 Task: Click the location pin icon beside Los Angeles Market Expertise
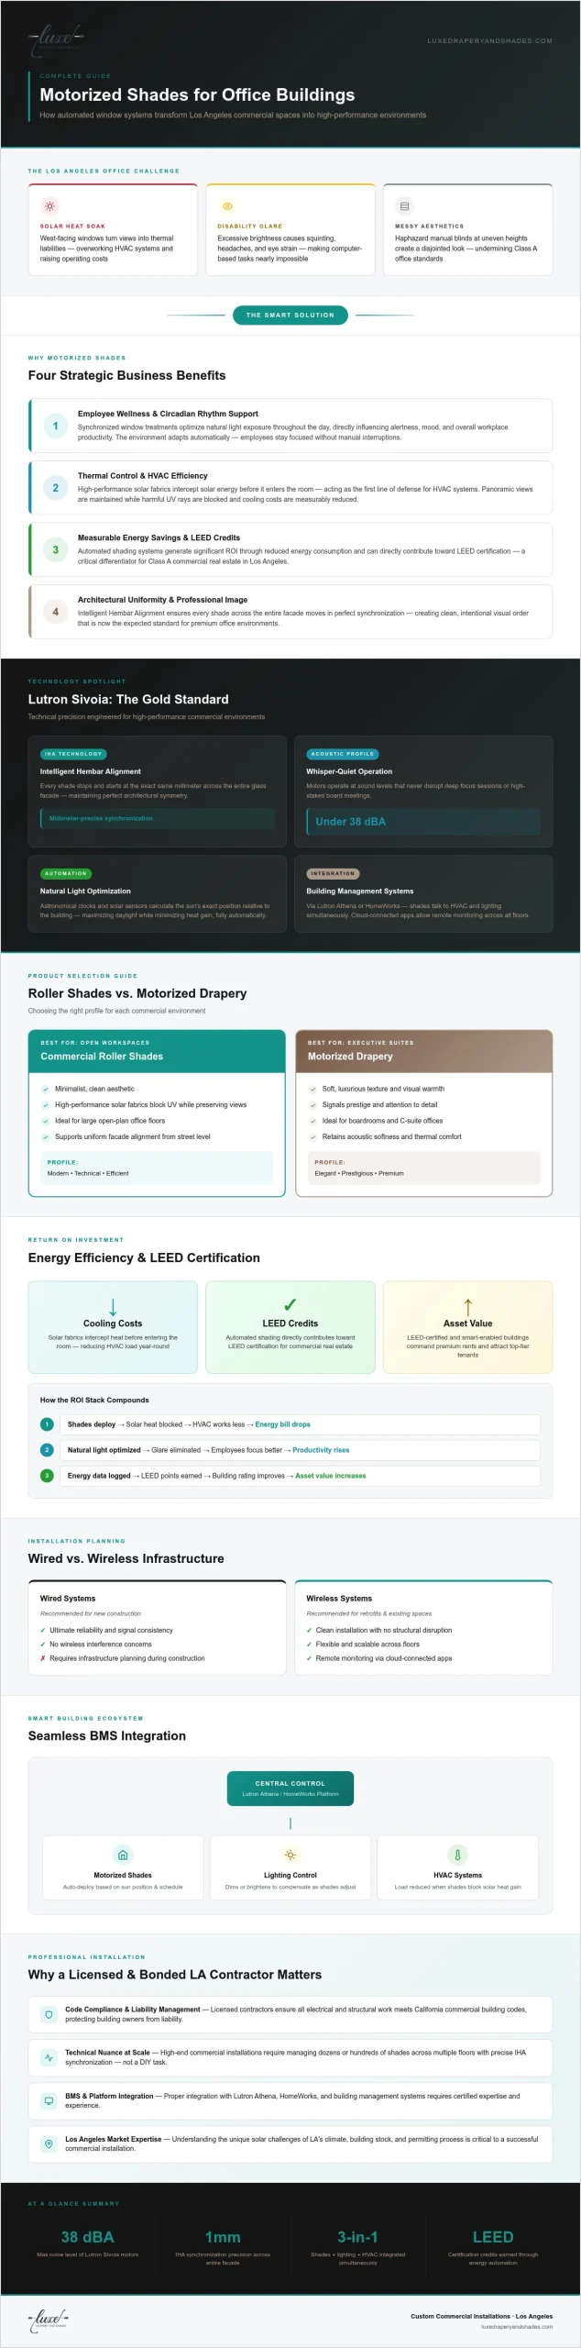[x=49, y=2143]
